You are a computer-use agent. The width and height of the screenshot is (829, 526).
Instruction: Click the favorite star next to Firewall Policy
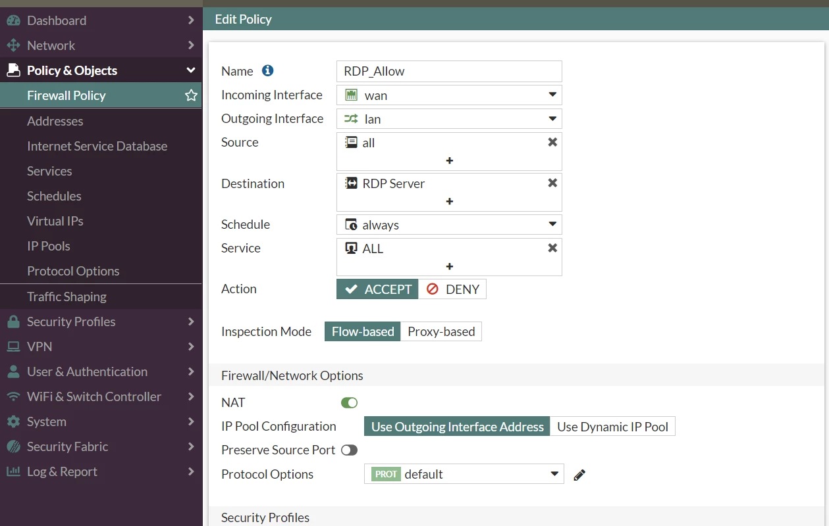click(191, 95)
